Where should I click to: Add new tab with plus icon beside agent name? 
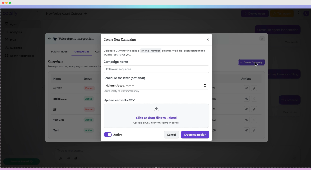point(86,14)
